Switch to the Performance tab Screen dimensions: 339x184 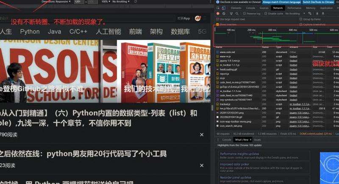click(294, 8)
